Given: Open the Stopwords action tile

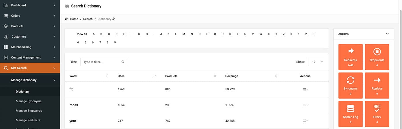Looking at the screenshot, I should [377, 57].
